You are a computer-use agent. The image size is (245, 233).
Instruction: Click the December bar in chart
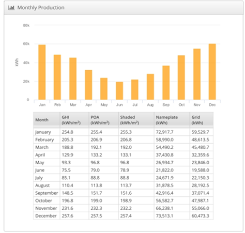(212, 72)
